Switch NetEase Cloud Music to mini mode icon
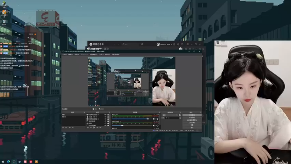This screenshot has height=164, width=291. (188, 44)
